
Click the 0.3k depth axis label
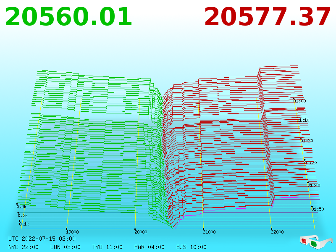pyautogui.click(x=21, y=207)
